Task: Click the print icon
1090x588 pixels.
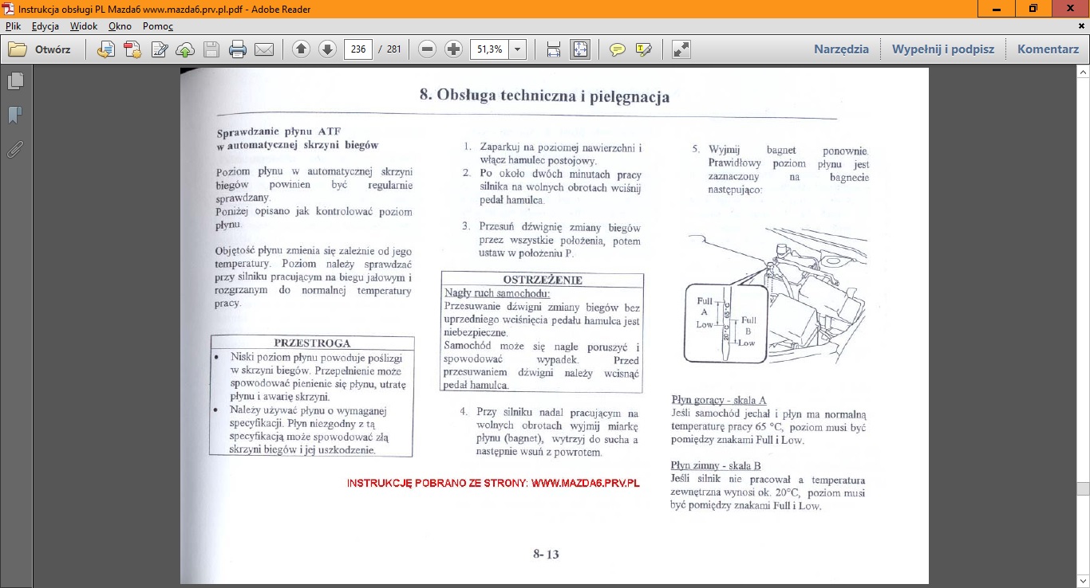Action: (237, 49)
